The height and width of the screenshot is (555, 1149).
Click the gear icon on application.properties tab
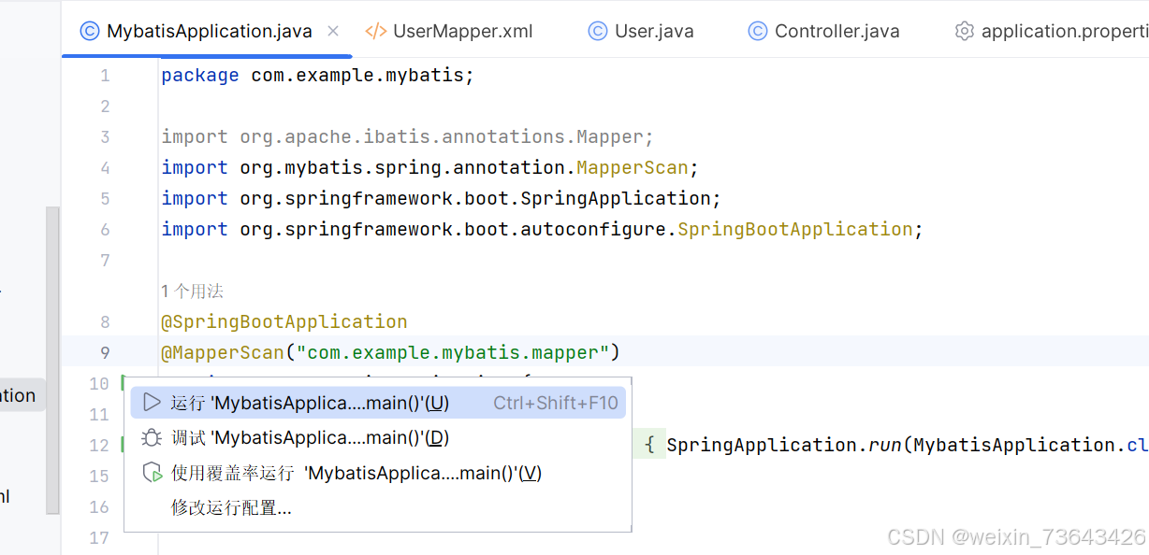pos(965,31)
